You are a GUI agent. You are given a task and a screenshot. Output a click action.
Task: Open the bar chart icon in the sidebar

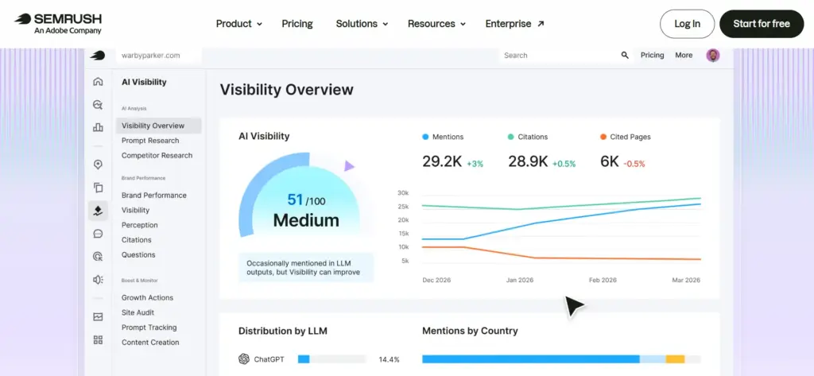click(98, 127)
